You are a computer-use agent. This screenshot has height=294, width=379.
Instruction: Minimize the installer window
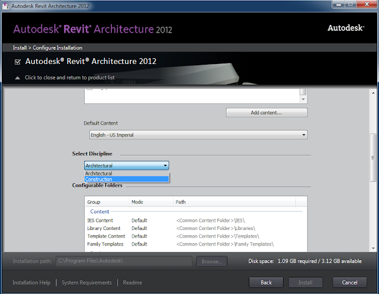coord(339,4)
